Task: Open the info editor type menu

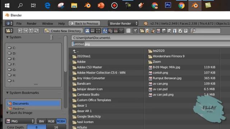Action: pyautogui.click(x=9, y=23)
